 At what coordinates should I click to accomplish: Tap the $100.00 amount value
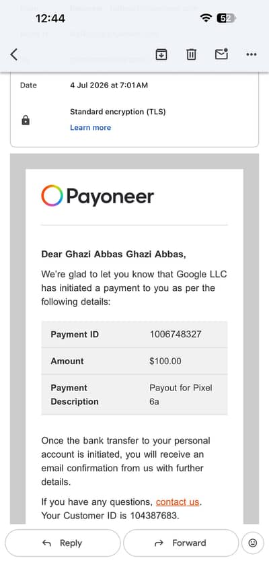[x=165, y=361]
